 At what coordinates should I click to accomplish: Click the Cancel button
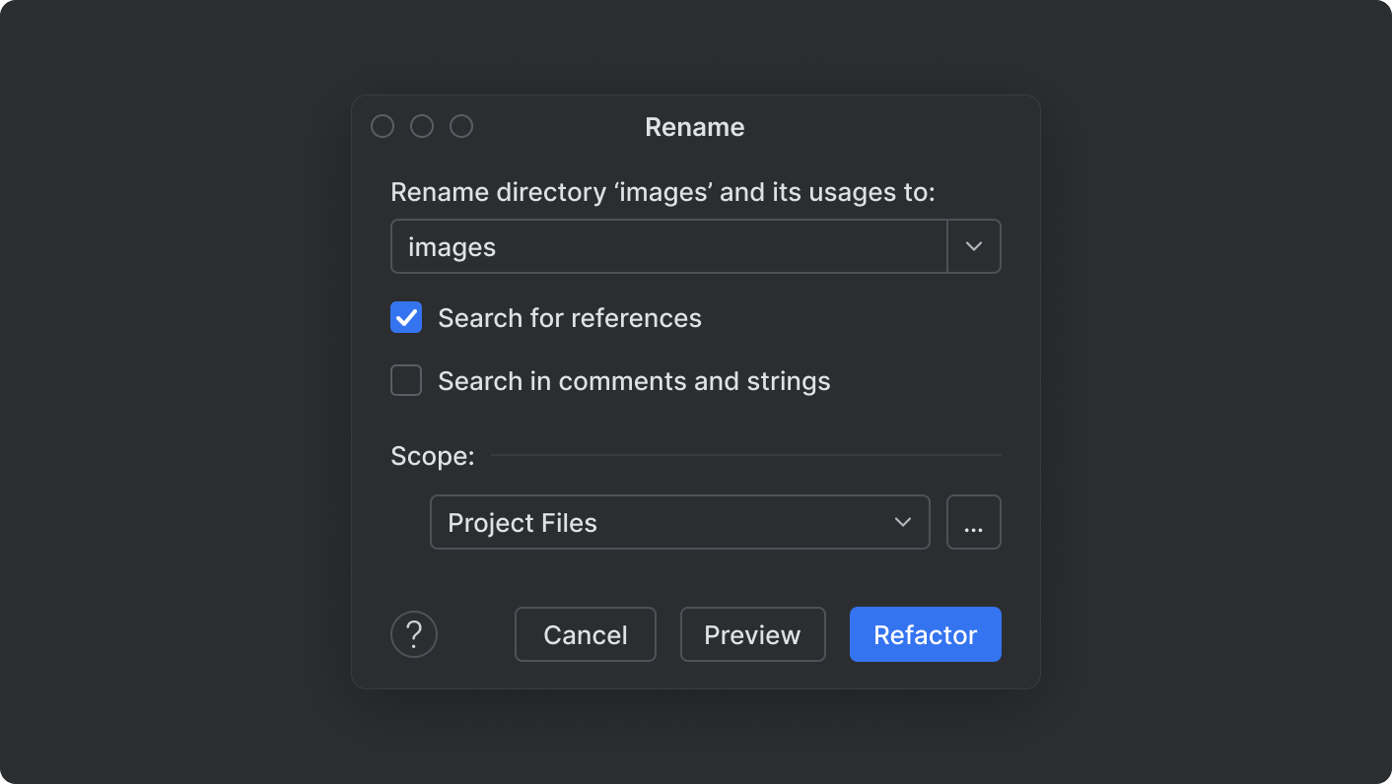pos(586,634)
